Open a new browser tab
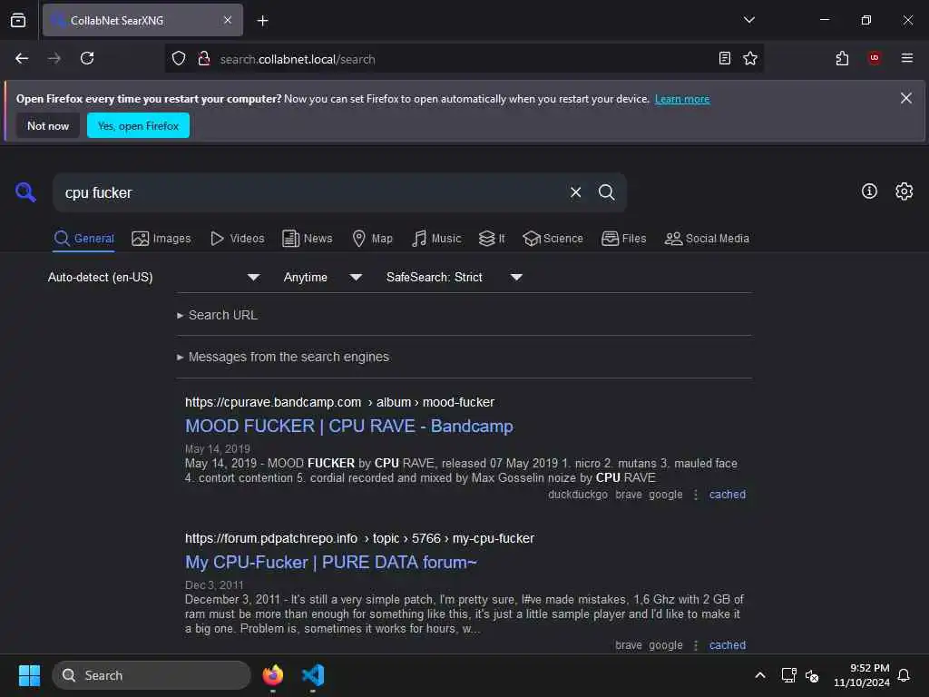Viewport: 929px width, 697px height. click(262, 21)
